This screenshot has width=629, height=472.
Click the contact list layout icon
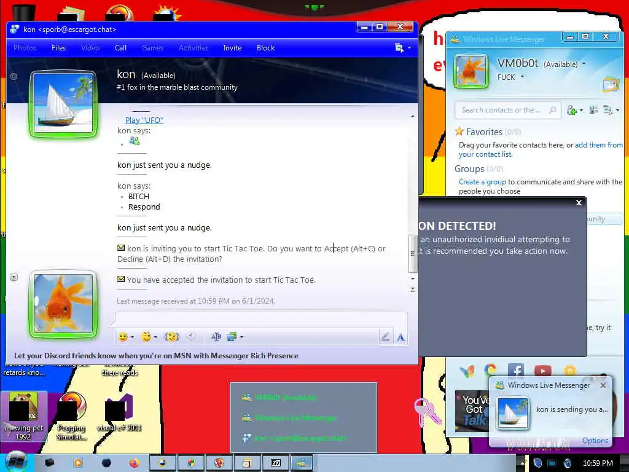point(594,109)
